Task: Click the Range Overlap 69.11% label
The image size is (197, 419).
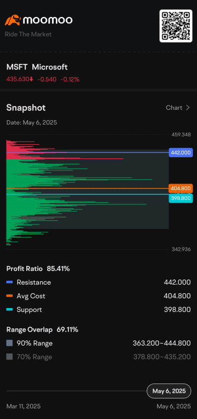Action: (42, 329)
